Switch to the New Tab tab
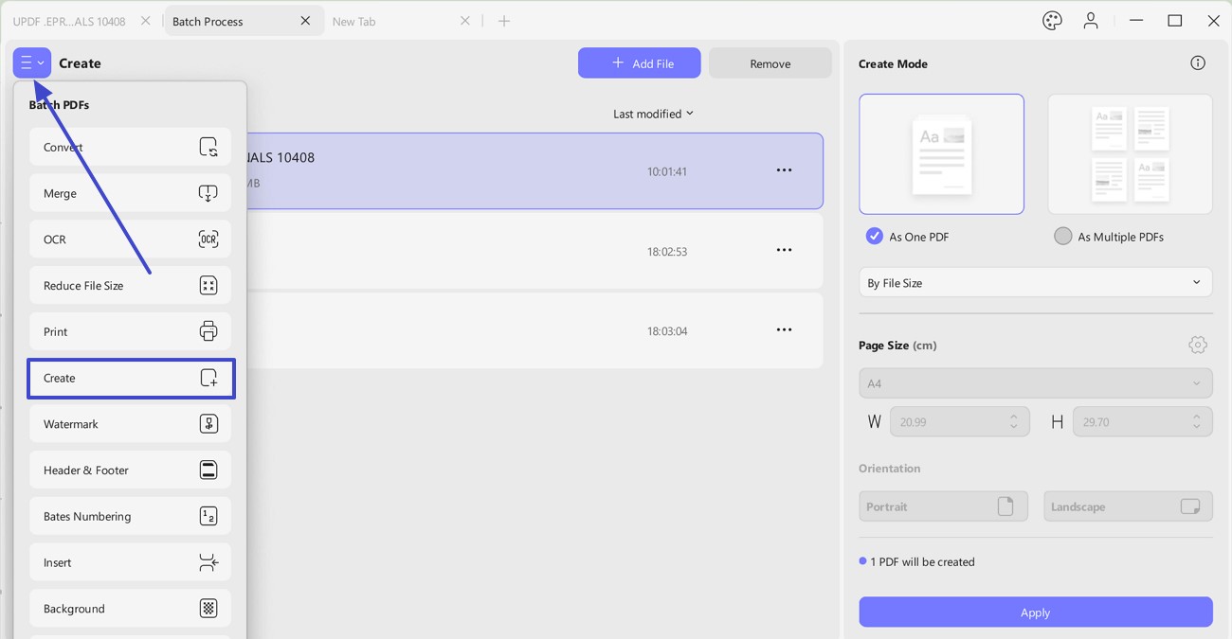Viewport: 1232px width, 639px height. (353, 21)
